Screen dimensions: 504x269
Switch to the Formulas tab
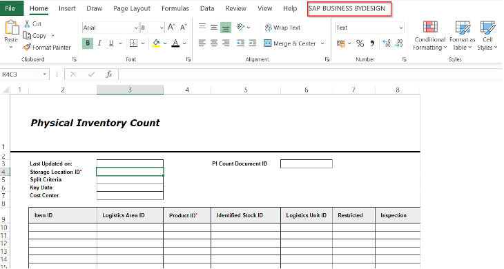pos(175,8)
